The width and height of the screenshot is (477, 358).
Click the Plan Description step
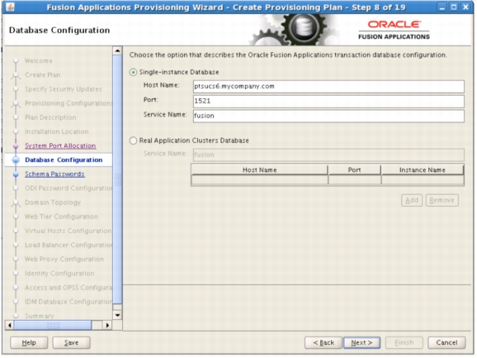point(50,117)
